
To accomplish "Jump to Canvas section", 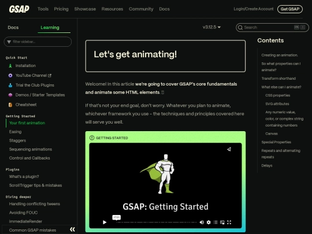I will click(x=272, y=133).
